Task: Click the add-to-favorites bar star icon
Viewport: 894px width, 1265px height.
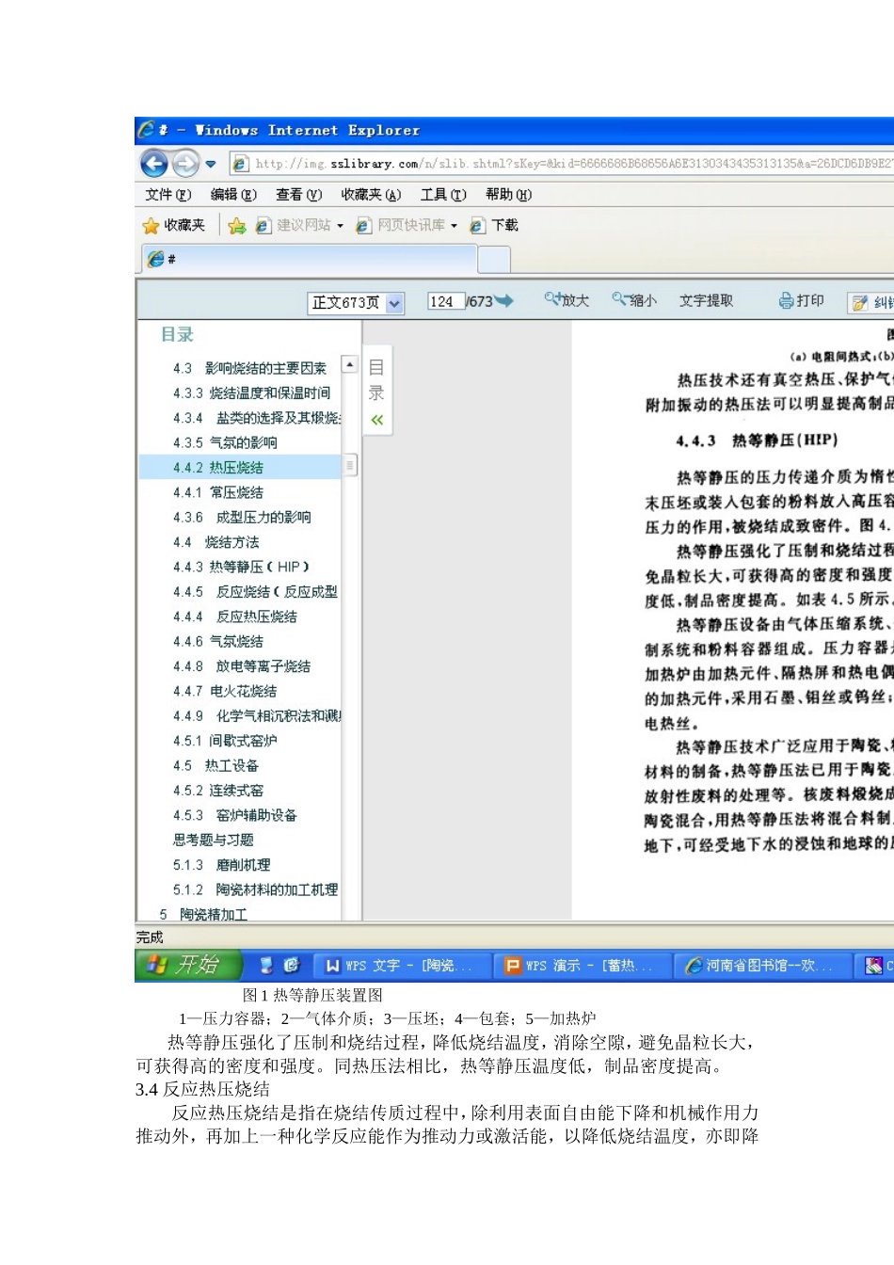Action: [x=237, y=226]
